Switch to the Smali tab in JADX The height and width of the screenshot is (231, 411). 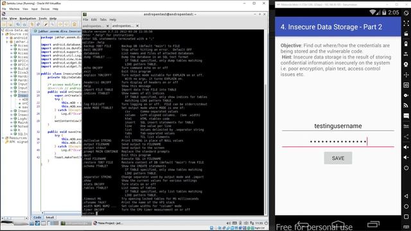pos(49,218)
